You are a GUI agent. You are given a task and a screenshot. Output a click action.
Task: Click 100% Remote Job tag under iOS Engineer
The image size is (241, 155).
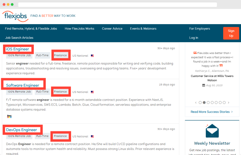click(19, 55)
